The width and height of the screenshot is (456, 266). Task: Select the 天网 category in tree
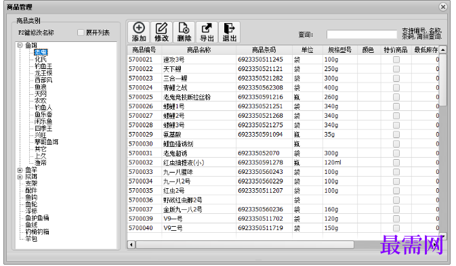41,94
